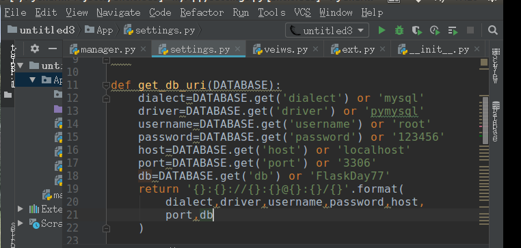
Task: Fold the get_db_uri function at line 11
Action: click(x=106, y=86)
